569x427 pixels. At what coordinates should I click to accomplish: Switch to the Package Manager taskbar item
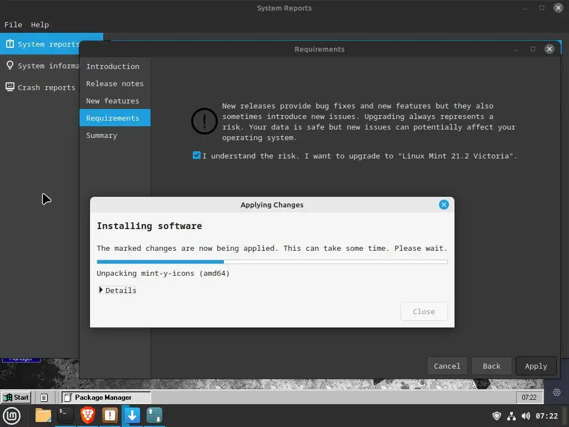coord(106,397)
